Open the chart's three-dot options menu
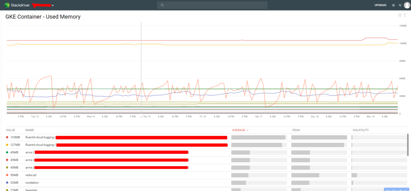The height and width of the screenshot is (191, 411). tap(405, 15)
